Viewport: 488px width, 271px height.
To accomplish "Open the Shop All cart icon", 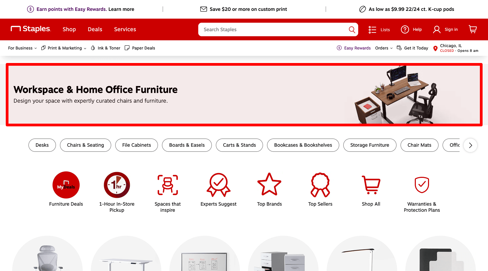I will [x=371, y=185].
